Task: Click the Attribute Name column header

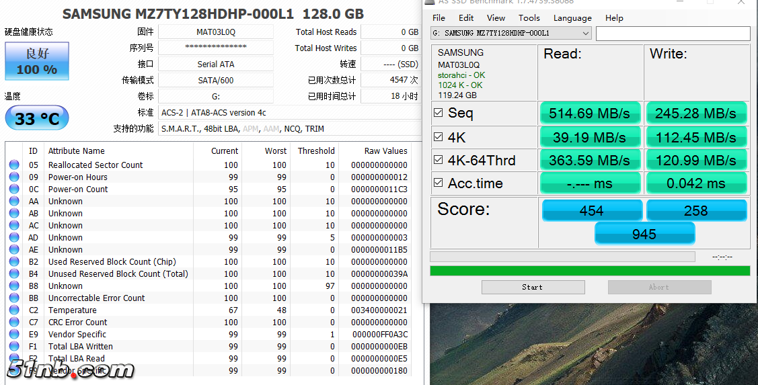Action: 77,151
